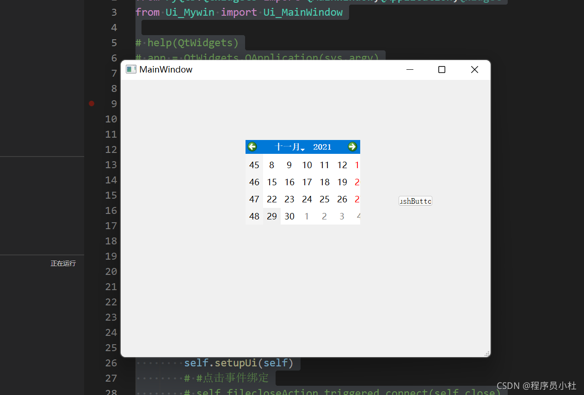Screen dimensions: 584x395
Task: Click week number 46 in the calendar
Action: click(x=254, y=182)
